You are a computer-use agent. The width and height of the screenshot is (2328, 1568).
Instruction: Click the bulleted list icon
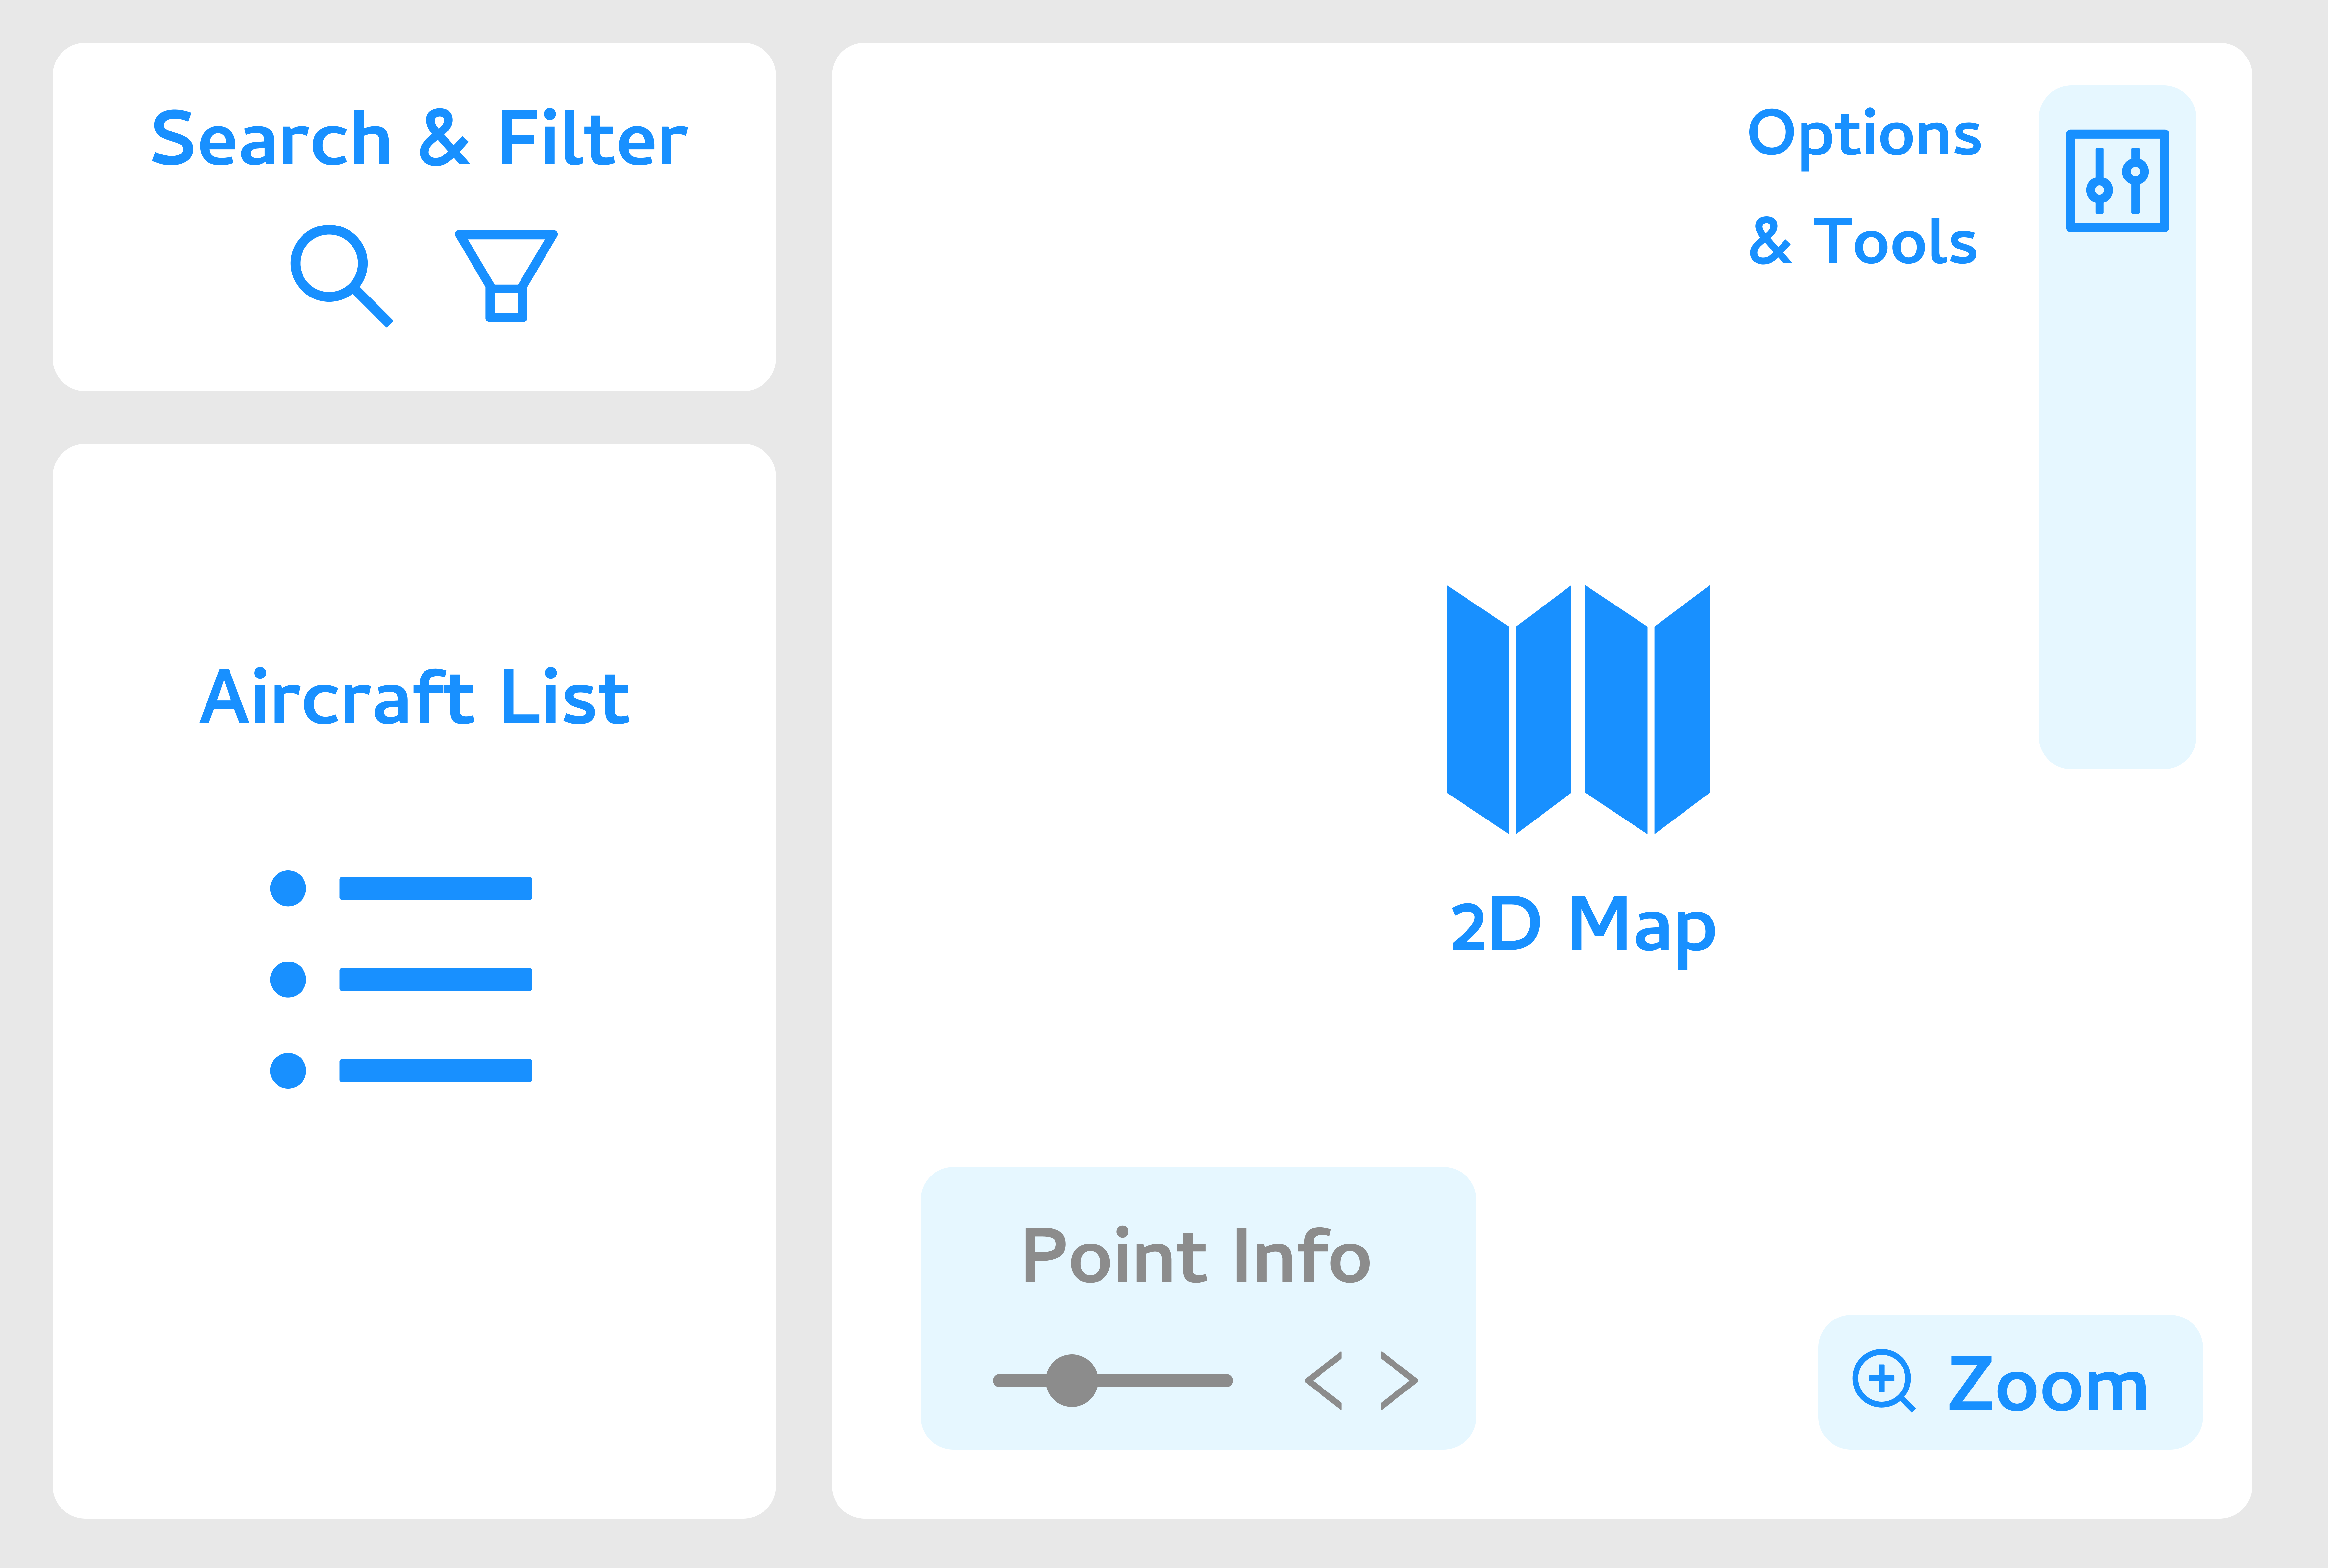click(x=401, y=979)
